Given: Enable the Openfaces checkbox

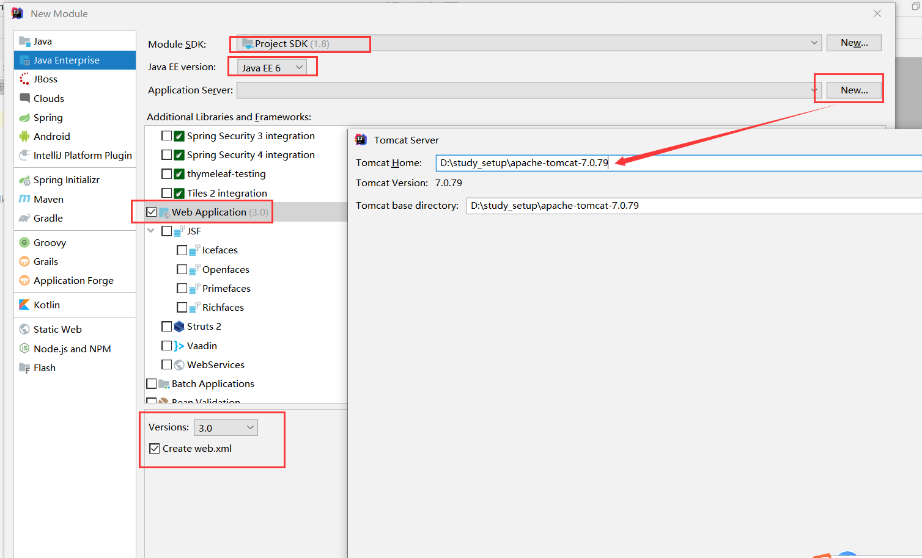Looking at the screenshot, I should tap(182, 269).
